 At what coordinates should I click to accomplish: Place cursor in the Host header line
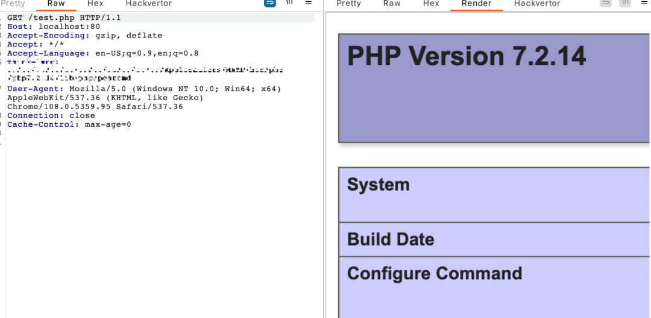coord(53,27)
